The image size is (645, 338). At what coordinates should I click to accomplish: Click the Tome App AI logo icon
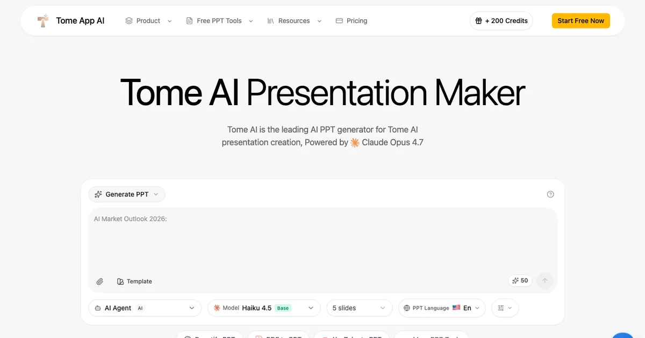coord(43,21)
